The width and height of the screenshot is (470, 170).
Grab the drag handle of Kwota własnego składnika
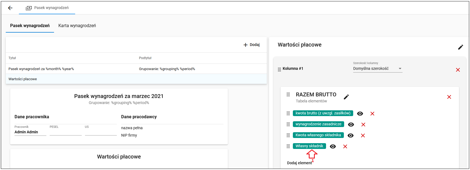point(288,135)
